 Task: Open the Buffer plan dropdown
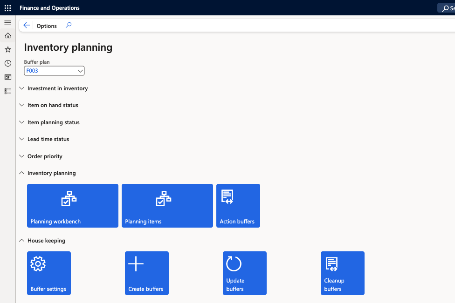click(54, 71)
